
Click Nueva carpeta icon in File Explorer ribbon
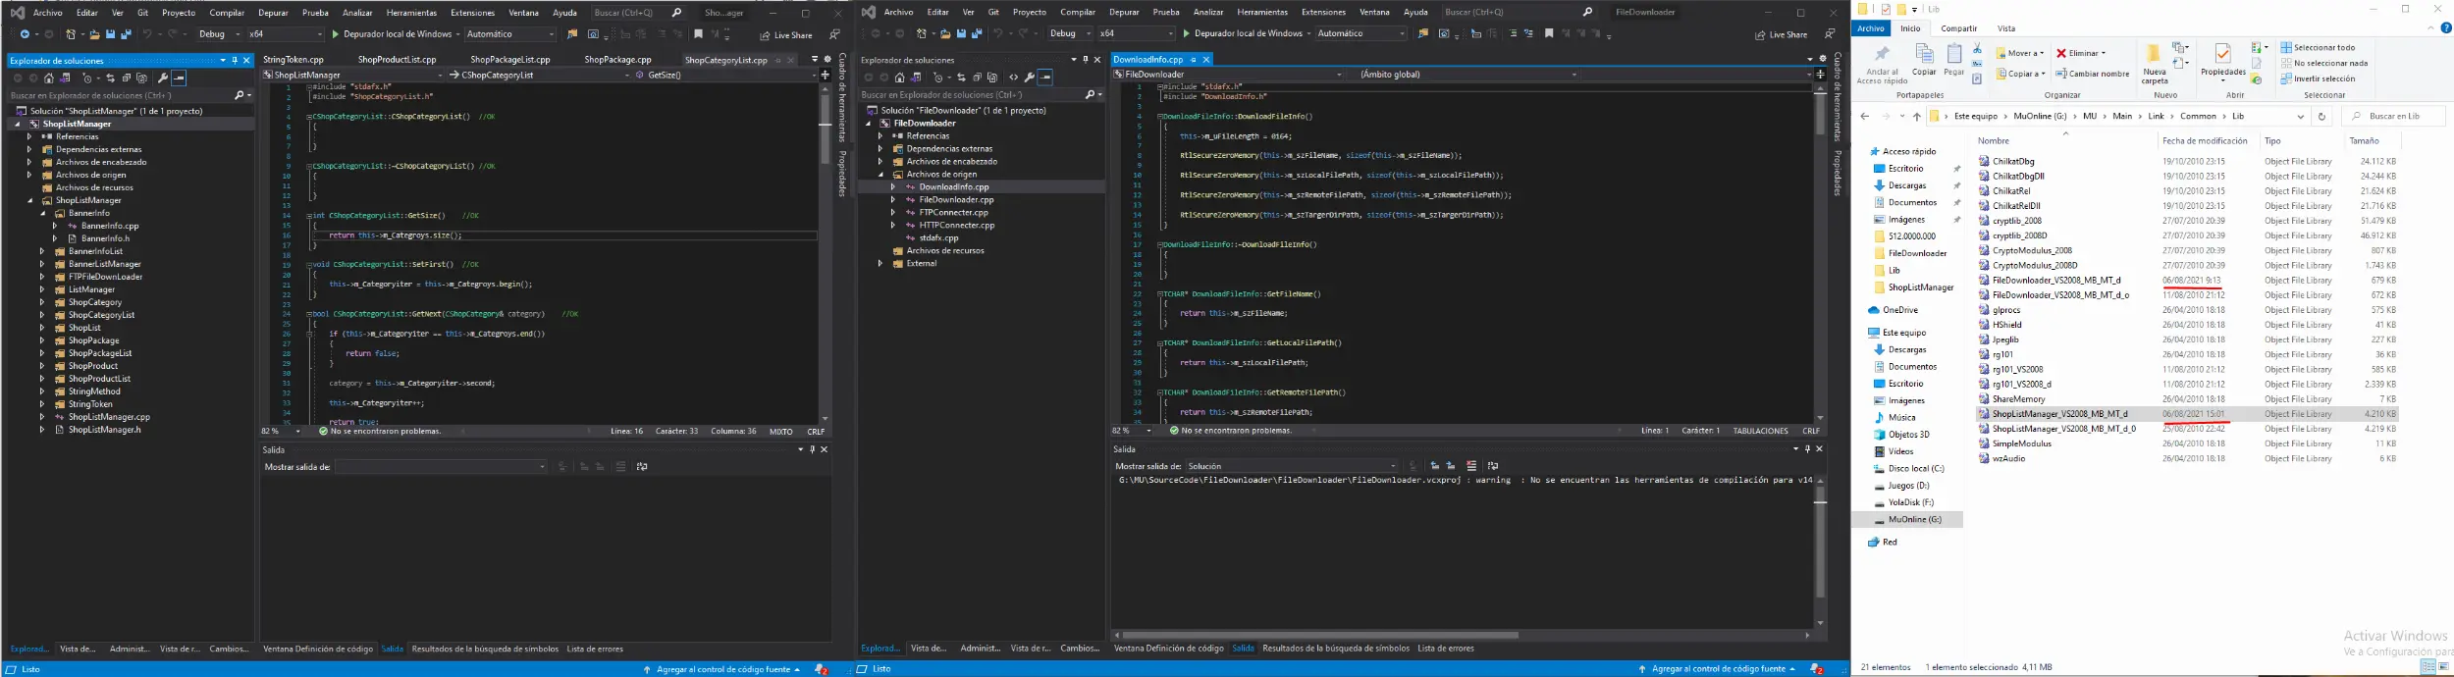click(2154, 53)
